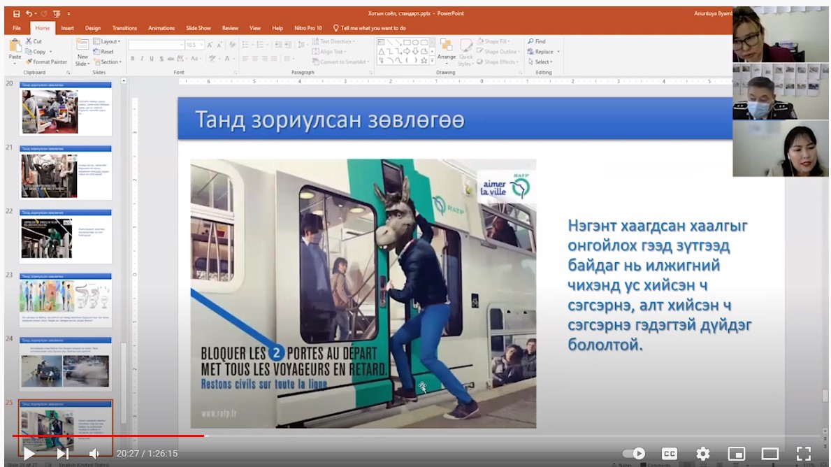Toggle Underline formatting
Screen dimensions: 831x467
152,59
